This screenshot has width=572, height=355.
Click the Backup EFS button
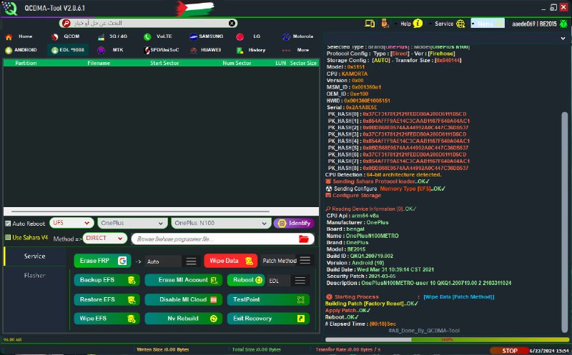(x=107, y=280)
